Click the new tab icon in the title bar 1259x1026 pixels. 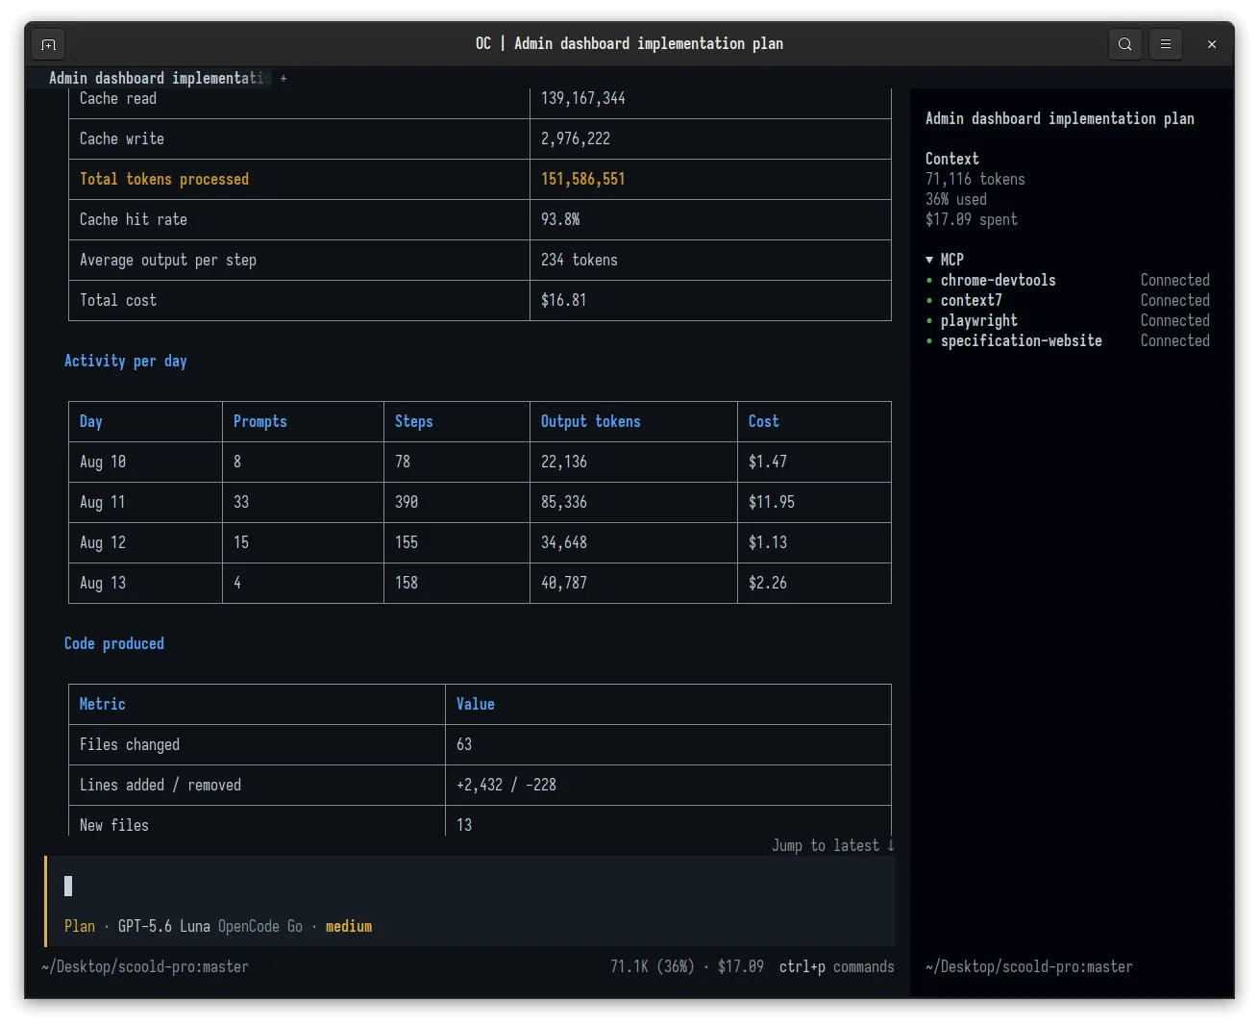[x=49, y=44]
